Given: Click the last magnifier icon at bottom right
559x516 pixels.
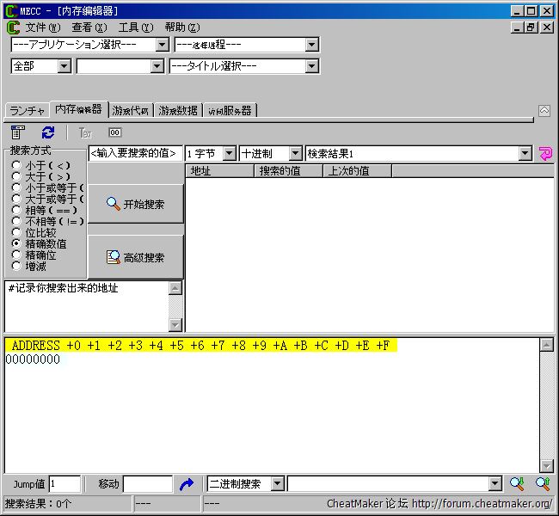Looking at the screenshot, I should click(543, 484).
